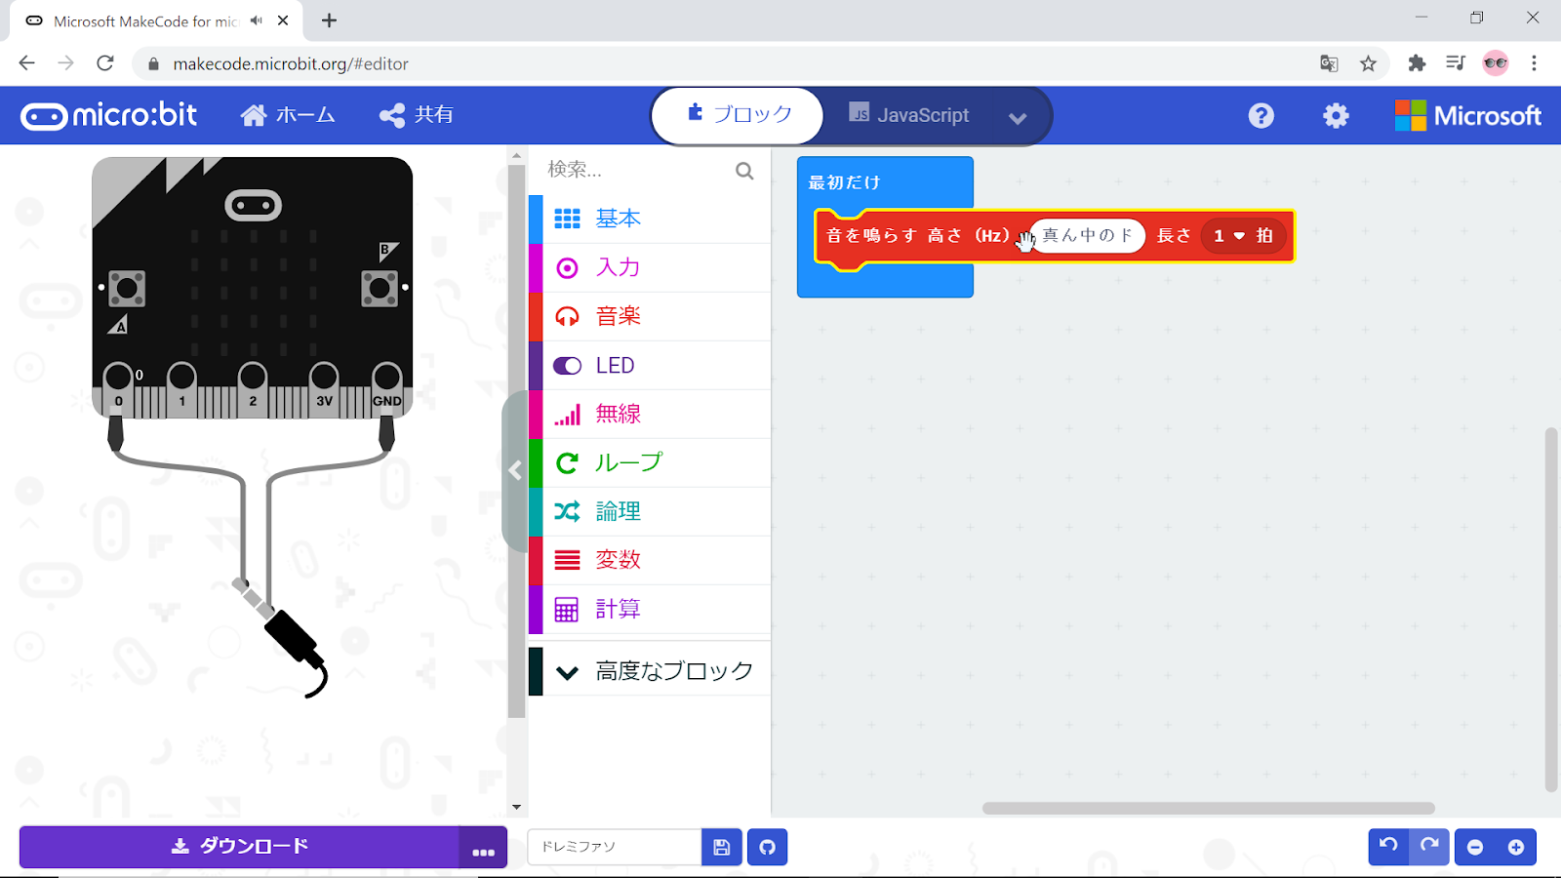The width and height of the screenshot is (1561, 878).
Task: Save project with floppy disk icon
Action: coord(722,847)
